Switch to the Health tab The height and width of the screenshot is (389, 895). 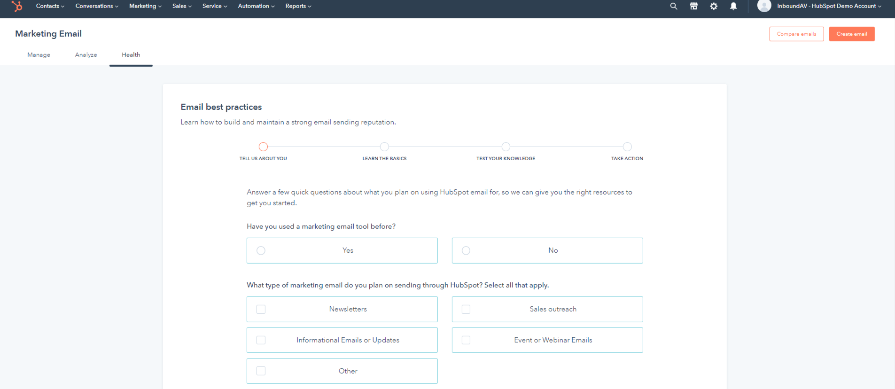(x=131, y=55)
